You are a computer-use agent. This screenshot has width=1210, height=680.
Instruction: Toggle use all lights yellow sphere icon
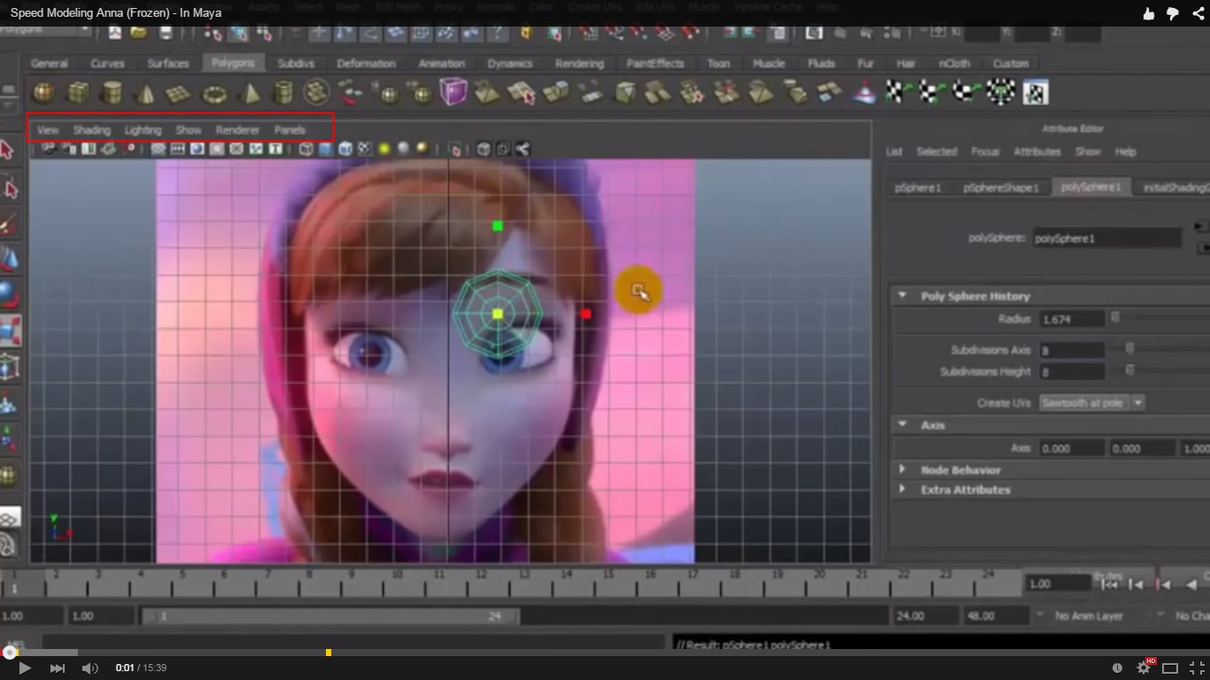click(x=384, y=149)
